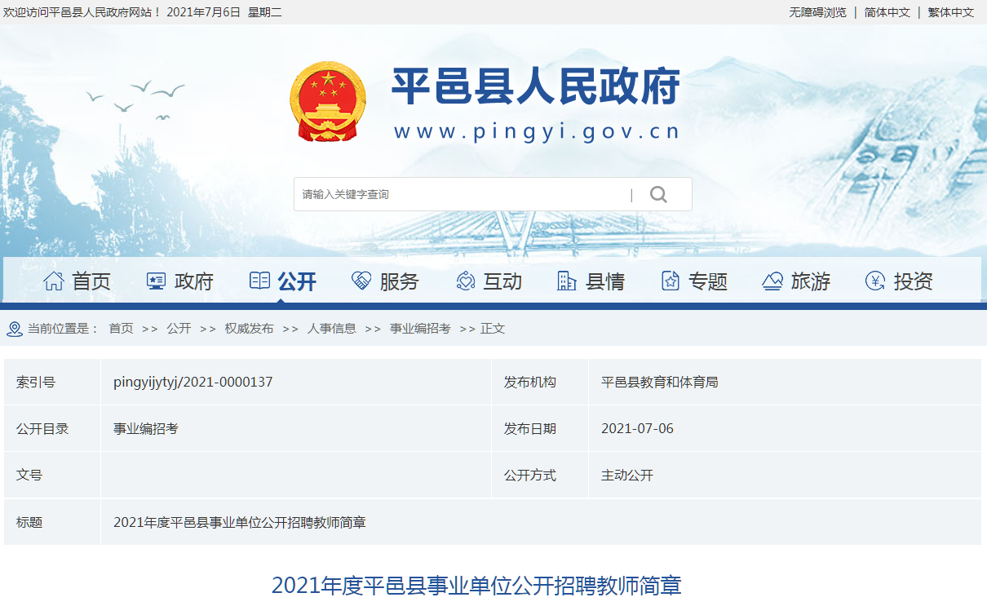Select the title text in the 标题 row

(x=240, y=522)
